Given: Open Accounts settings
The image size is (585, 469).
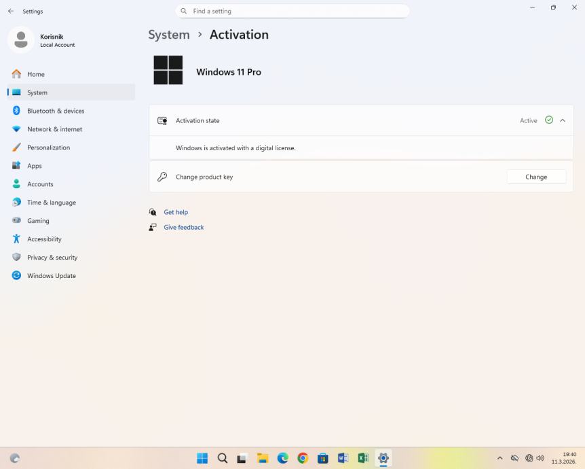Looking at the screenshot, I should pyautogui.click(x=71, y=184).
